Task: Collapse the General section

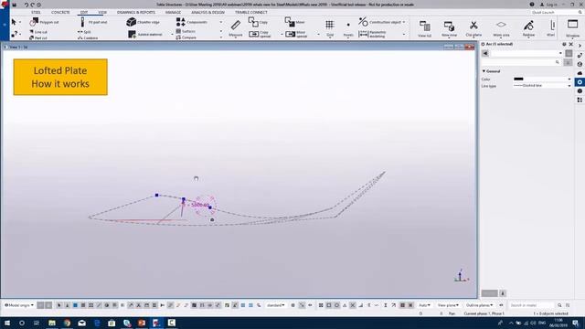Action: click(x=484, y=71)
